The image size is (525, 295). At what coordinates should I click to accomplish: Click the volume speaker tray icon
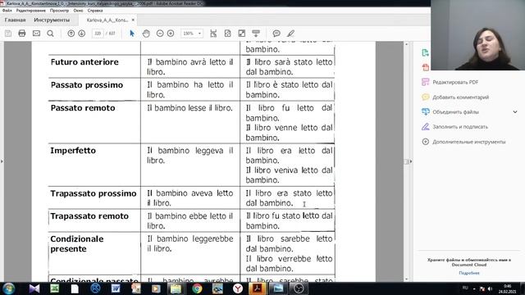pyautogui.click(x=490, y=288)
